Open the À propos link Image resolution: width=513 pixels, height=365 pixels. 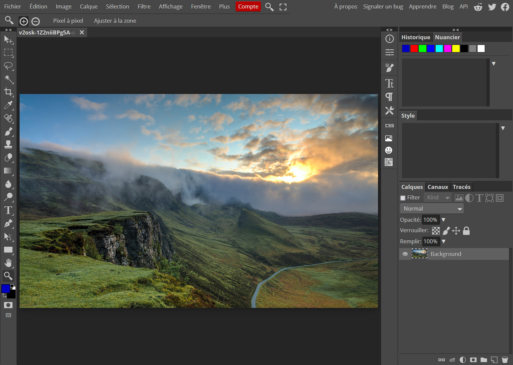tap(346, 6)
